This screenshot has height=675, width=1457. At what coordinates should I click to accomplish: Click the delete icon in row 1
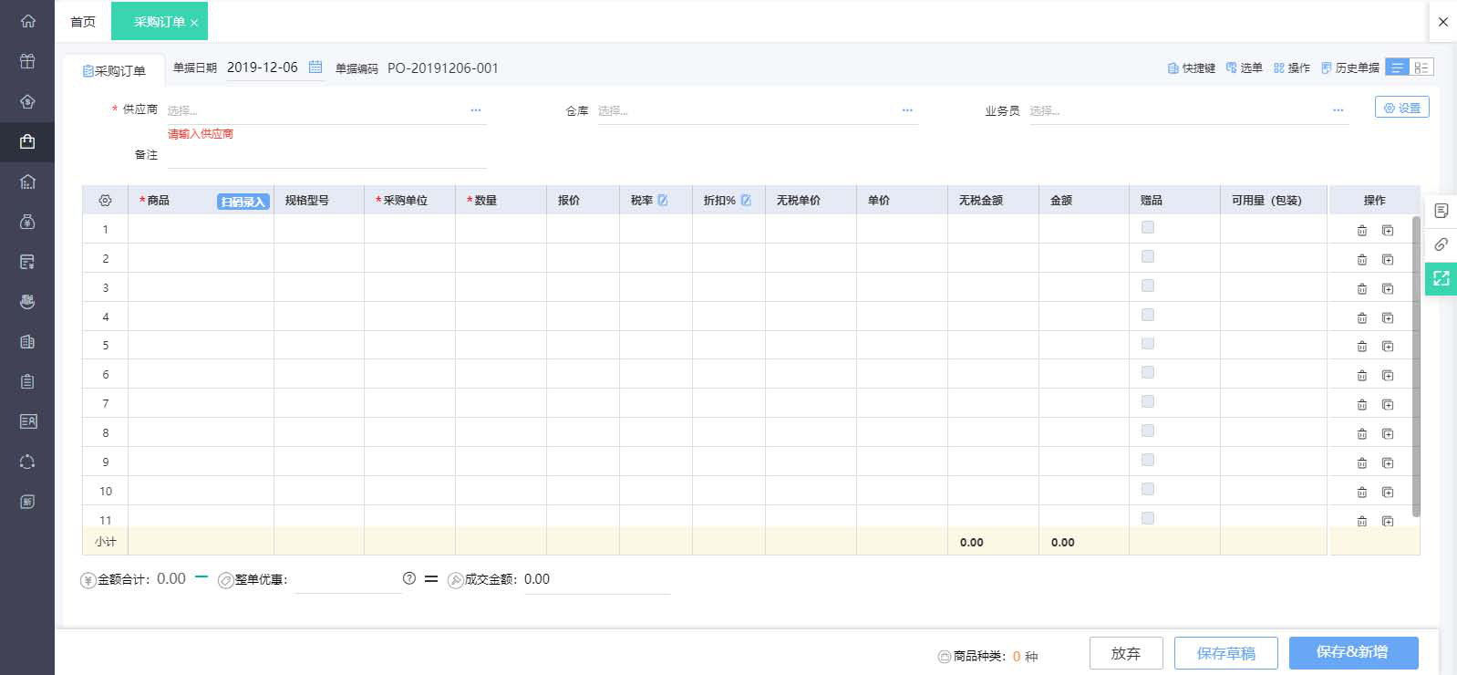pyautogui.click(x=1361, y=231)
